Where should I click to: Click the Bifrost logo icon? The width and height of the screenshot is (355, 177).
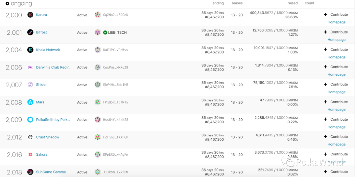click(x=30, y=32)
